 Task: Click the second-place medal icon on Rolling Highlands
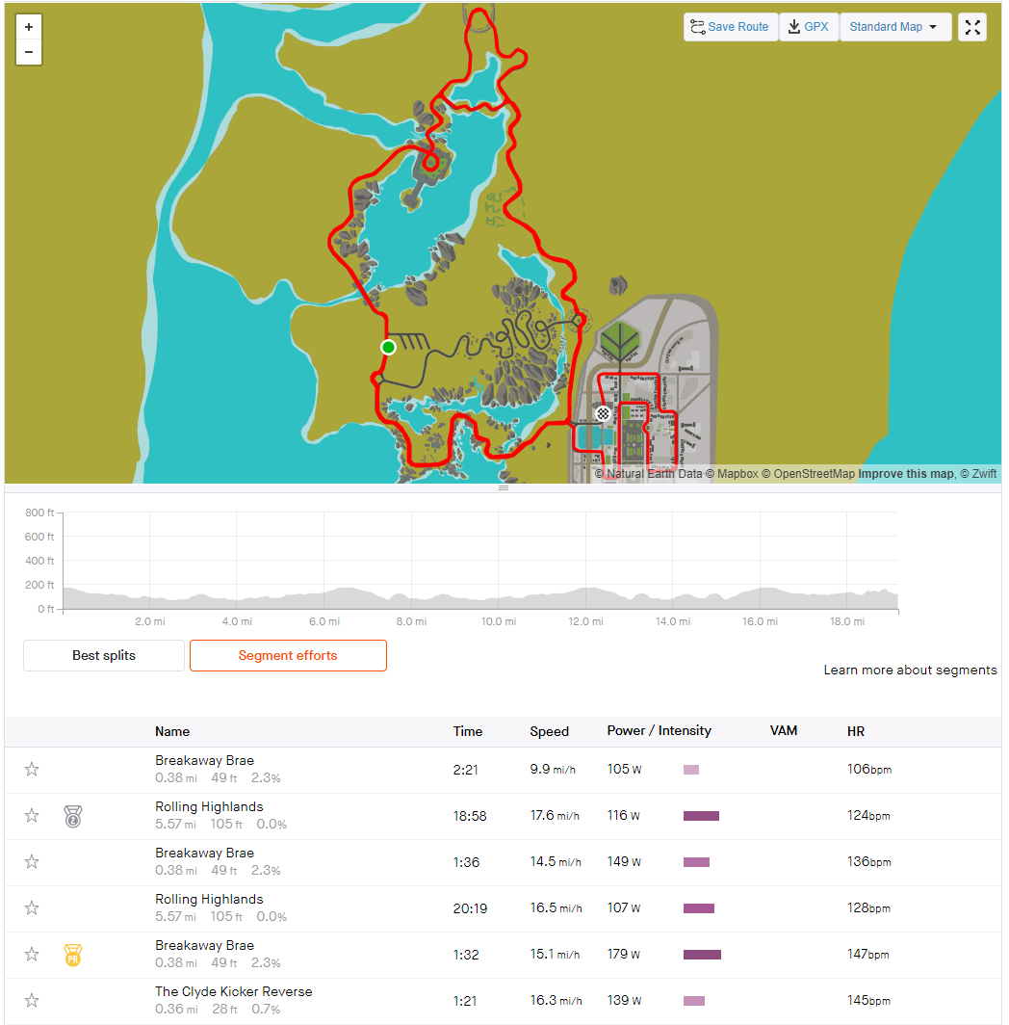[73, 817]
